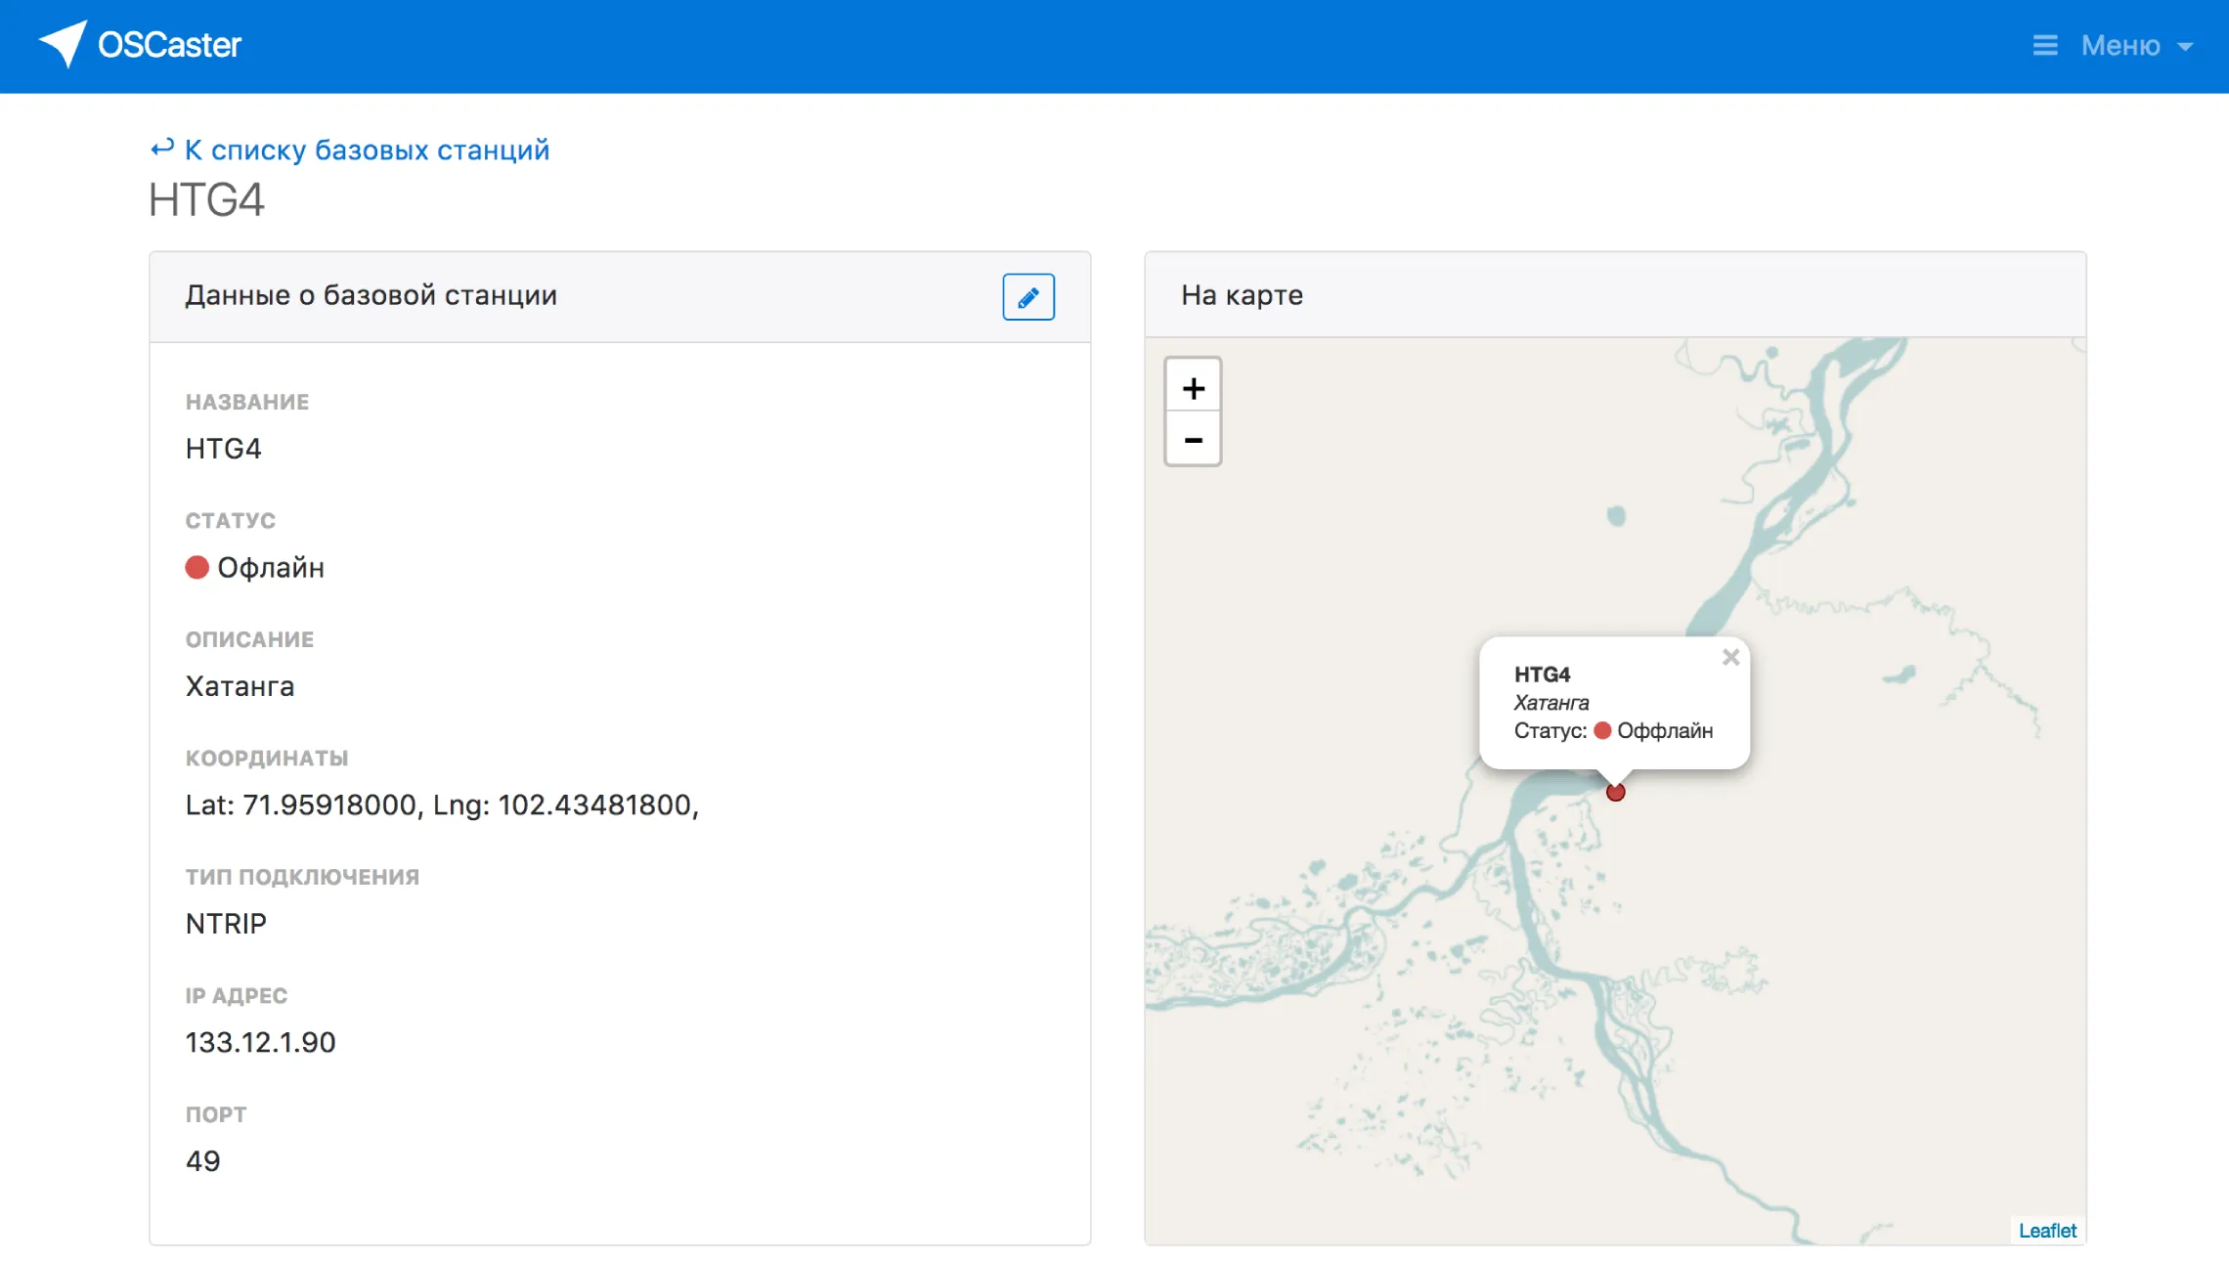Click the Оффлайн status in map popup
The image size is (2229, 1261).
coord(1664,731)
